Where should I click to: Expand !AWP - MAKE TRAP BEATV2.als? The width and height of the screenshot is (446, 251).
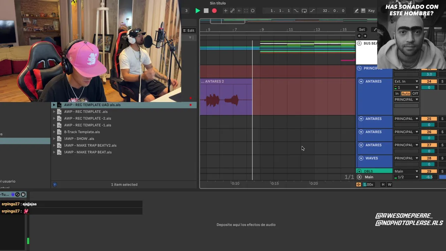click(54, 145)
